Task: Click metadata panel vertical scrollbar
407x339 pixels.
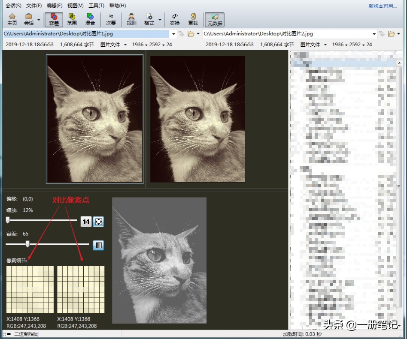Action: (x=399, y=186)
